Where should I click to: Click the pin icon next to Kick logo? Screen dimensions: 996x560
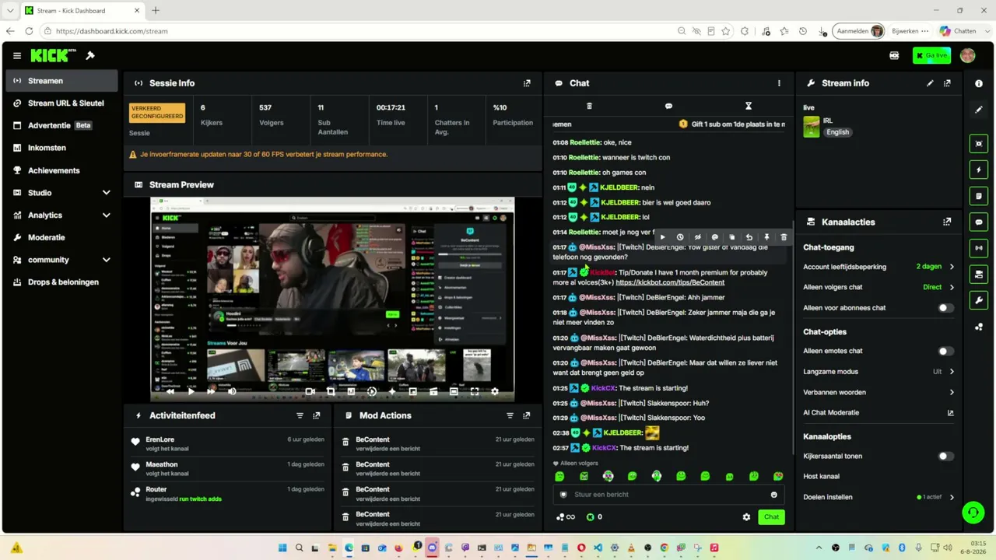coord(90,55)
